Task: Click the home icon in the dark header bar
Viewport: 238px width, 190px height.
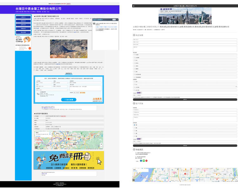Action: (134, 6)
